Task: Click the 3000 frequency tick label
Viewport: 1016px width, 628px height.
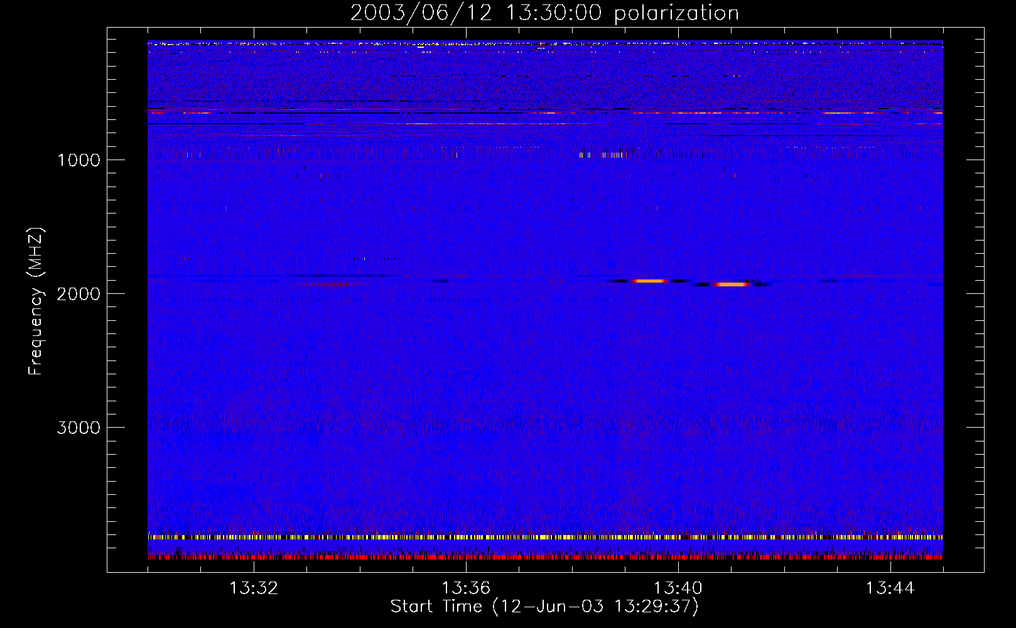Action: click(x=78, y=428)
